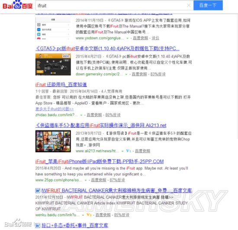Open the Grand Theft Auto V cover thumbnail
The height and width of the screenshot is (230, 238).
coord(53,141)
